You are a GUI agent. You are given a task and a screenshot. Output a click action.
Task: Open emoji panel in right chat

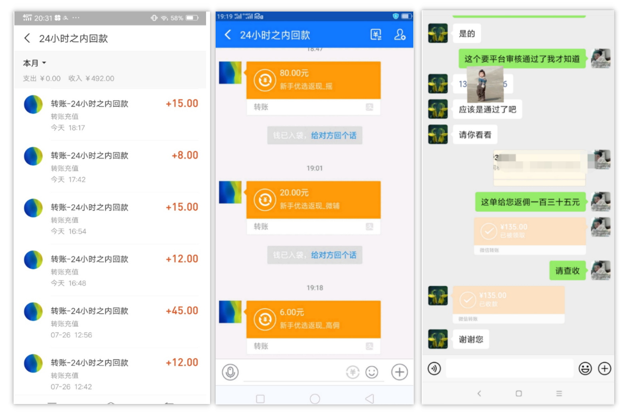585,369
